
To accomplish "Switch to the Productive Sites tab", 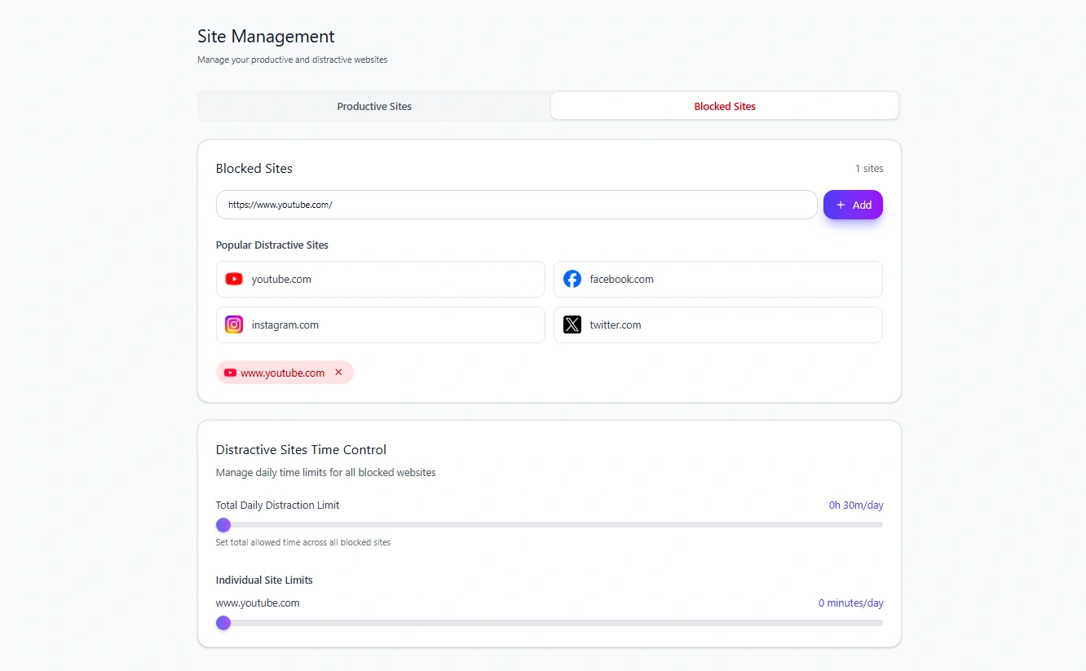I will point(374,106).
